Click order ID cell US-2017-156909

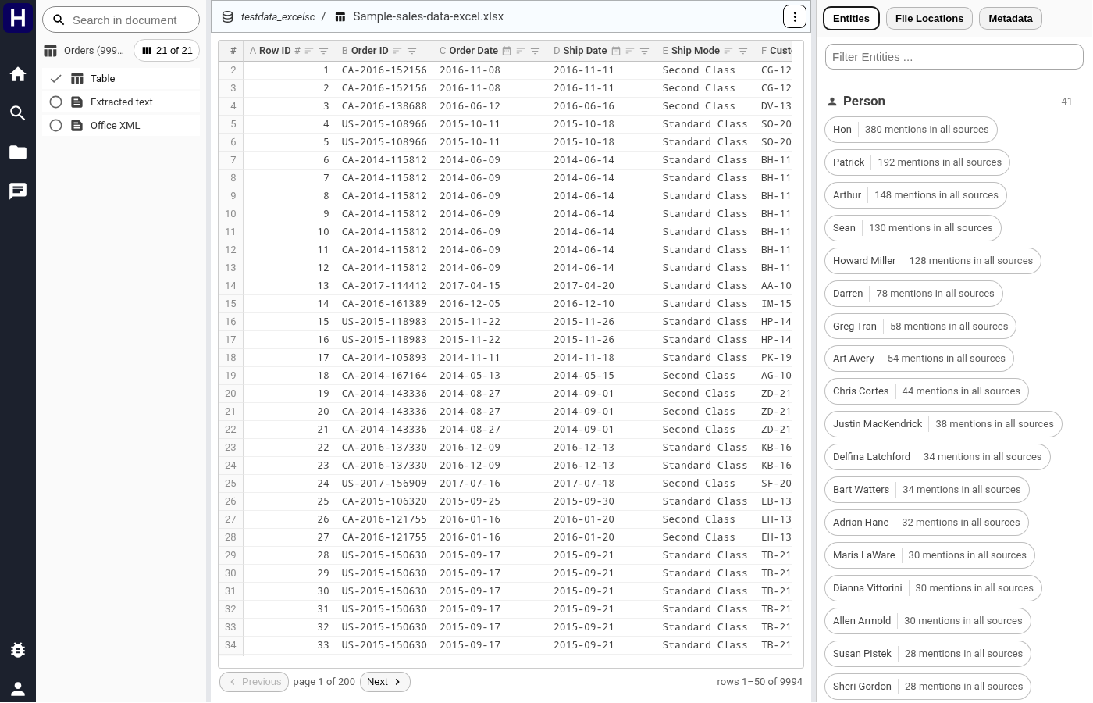(384, 484)
